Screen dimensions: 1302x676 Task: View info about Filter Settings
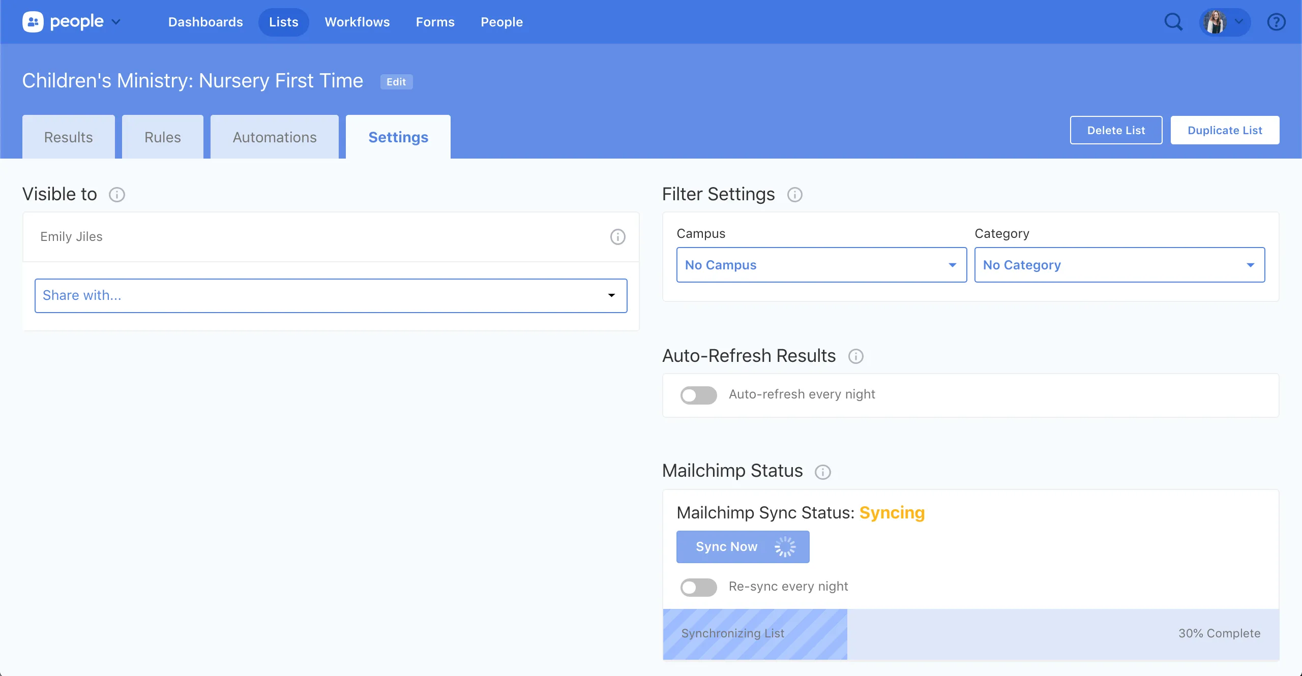pos(794,195)
